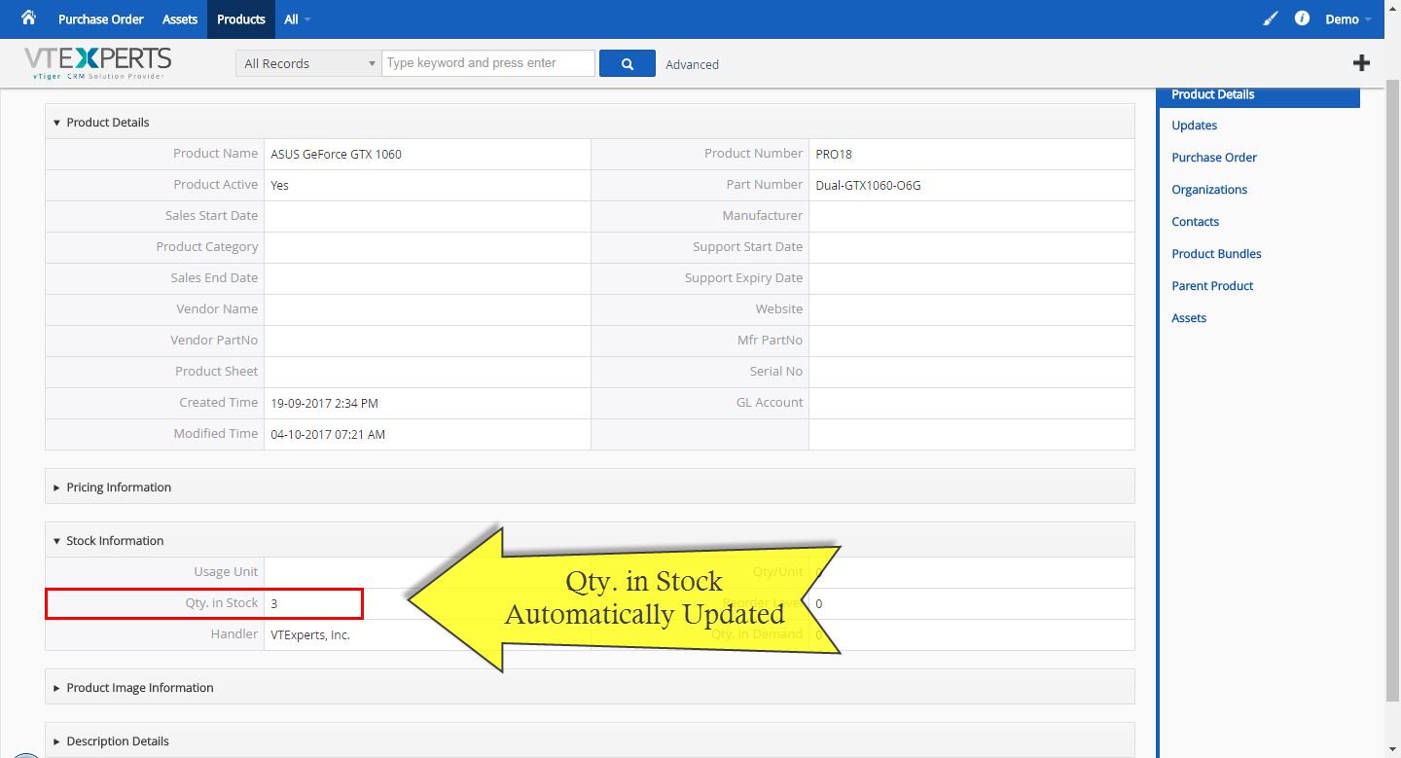Open the All Records dropdown

pos(308,63)
